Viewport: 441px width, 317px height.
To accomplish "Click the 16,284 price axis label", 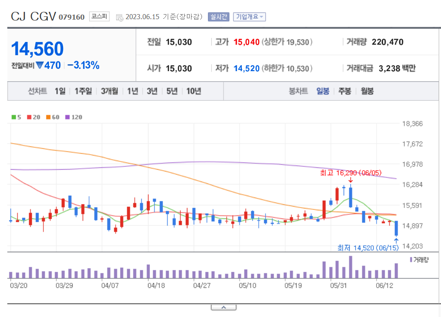I will pos(412,184).
